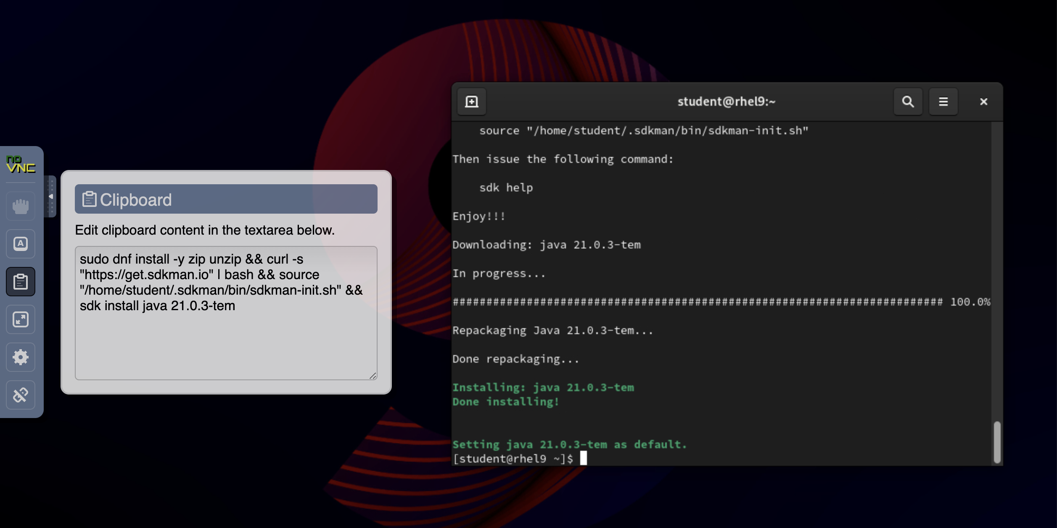The width and height of the screenshot is (1057, 528).
Task: Open terminal search magnifier button
Action: [908, 102]
